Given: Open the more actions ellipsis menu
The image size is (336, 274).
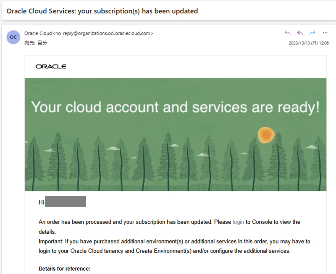Looking at the screenshot, I should (x=325, y=33).
